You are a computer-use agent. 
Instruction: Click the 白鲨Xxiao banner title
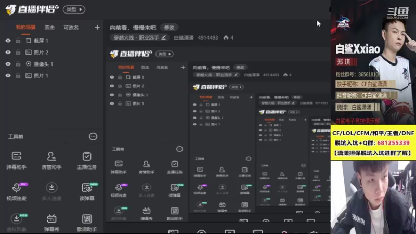[358, 49]
